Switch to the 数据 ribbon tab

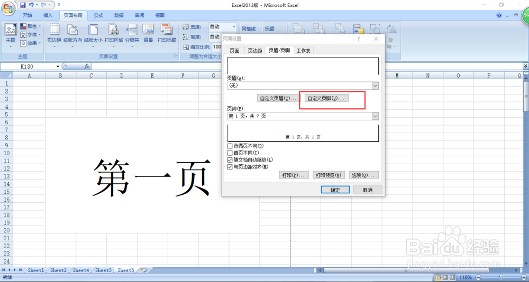(x=118, y=15)
